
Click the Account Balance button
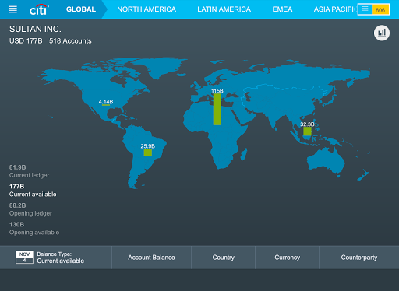tap(151, 258)
